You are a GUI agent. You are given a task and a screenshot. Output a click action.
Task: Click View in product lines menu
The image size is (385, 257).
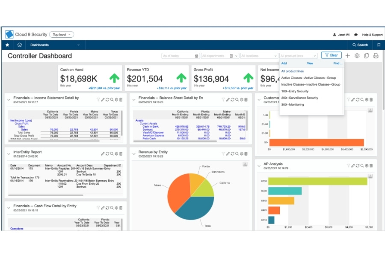click(310, 63)
